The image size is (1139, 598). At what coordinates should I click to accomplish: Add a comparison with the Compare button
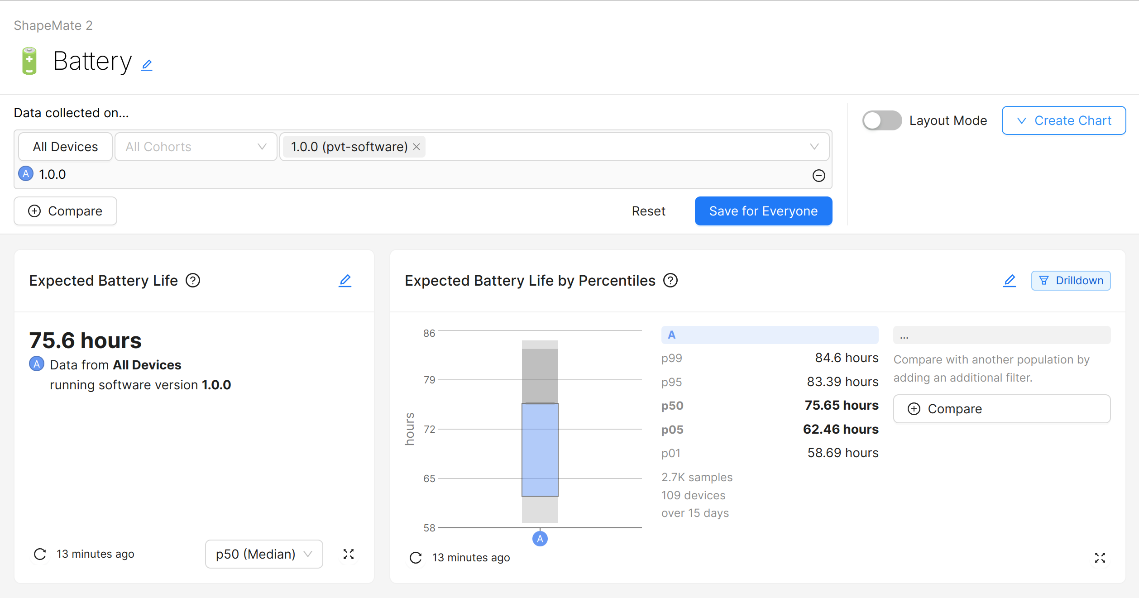(x=65, y=211)
